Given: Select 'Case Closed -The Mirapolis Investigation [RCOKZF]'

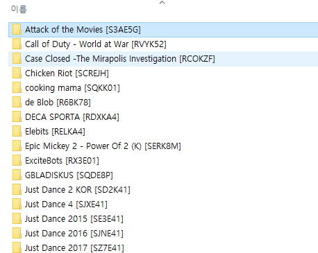Looking at the screenshot, I should point(120,59).
